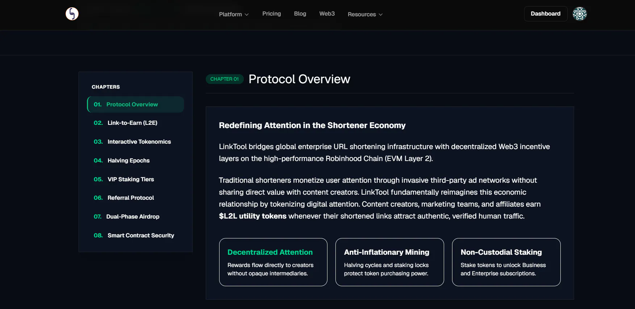635x309 pixels.
Task: Click the Non-Custodial Staking card
Action: coord(506,262)
